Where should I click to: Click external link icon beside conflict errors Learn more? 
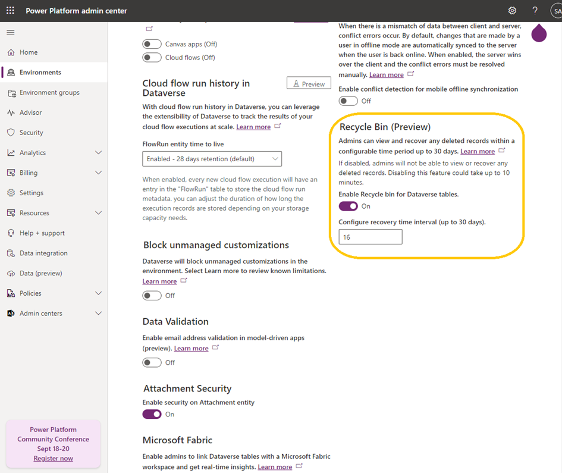click(x=411, y=74)
